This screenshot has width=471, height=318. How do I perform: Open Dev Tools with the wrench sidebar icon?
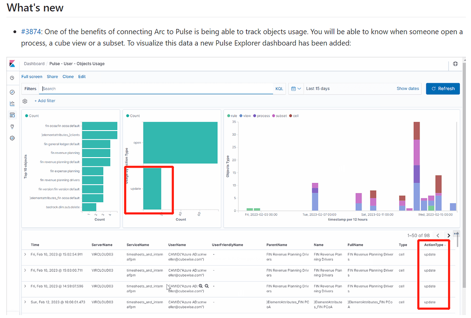(x=12, y=126)
